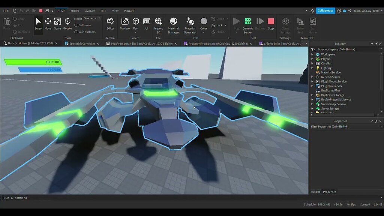Click the Collaborate button
Screen dimensions: 384x216
[325, 10]
